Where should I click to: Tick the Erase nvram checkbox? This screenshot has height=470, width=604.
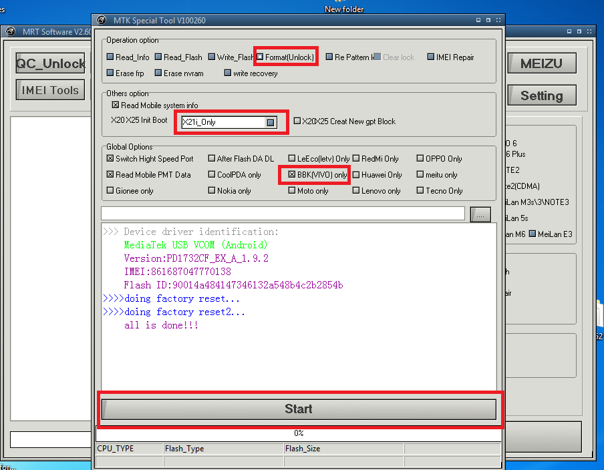[x=158, y=73]
